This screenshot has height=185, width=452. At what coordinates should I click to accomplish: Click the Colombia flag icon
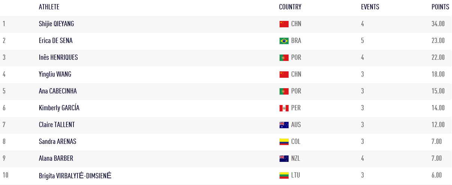tap(284, 142)
